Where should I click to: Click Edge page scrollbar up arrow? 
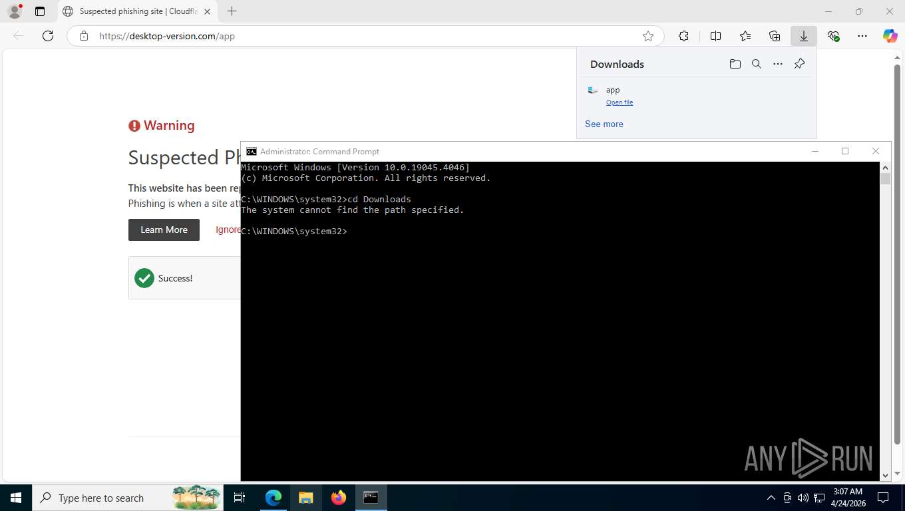(897, 57)
